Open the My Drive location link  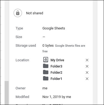click(57, 60)
